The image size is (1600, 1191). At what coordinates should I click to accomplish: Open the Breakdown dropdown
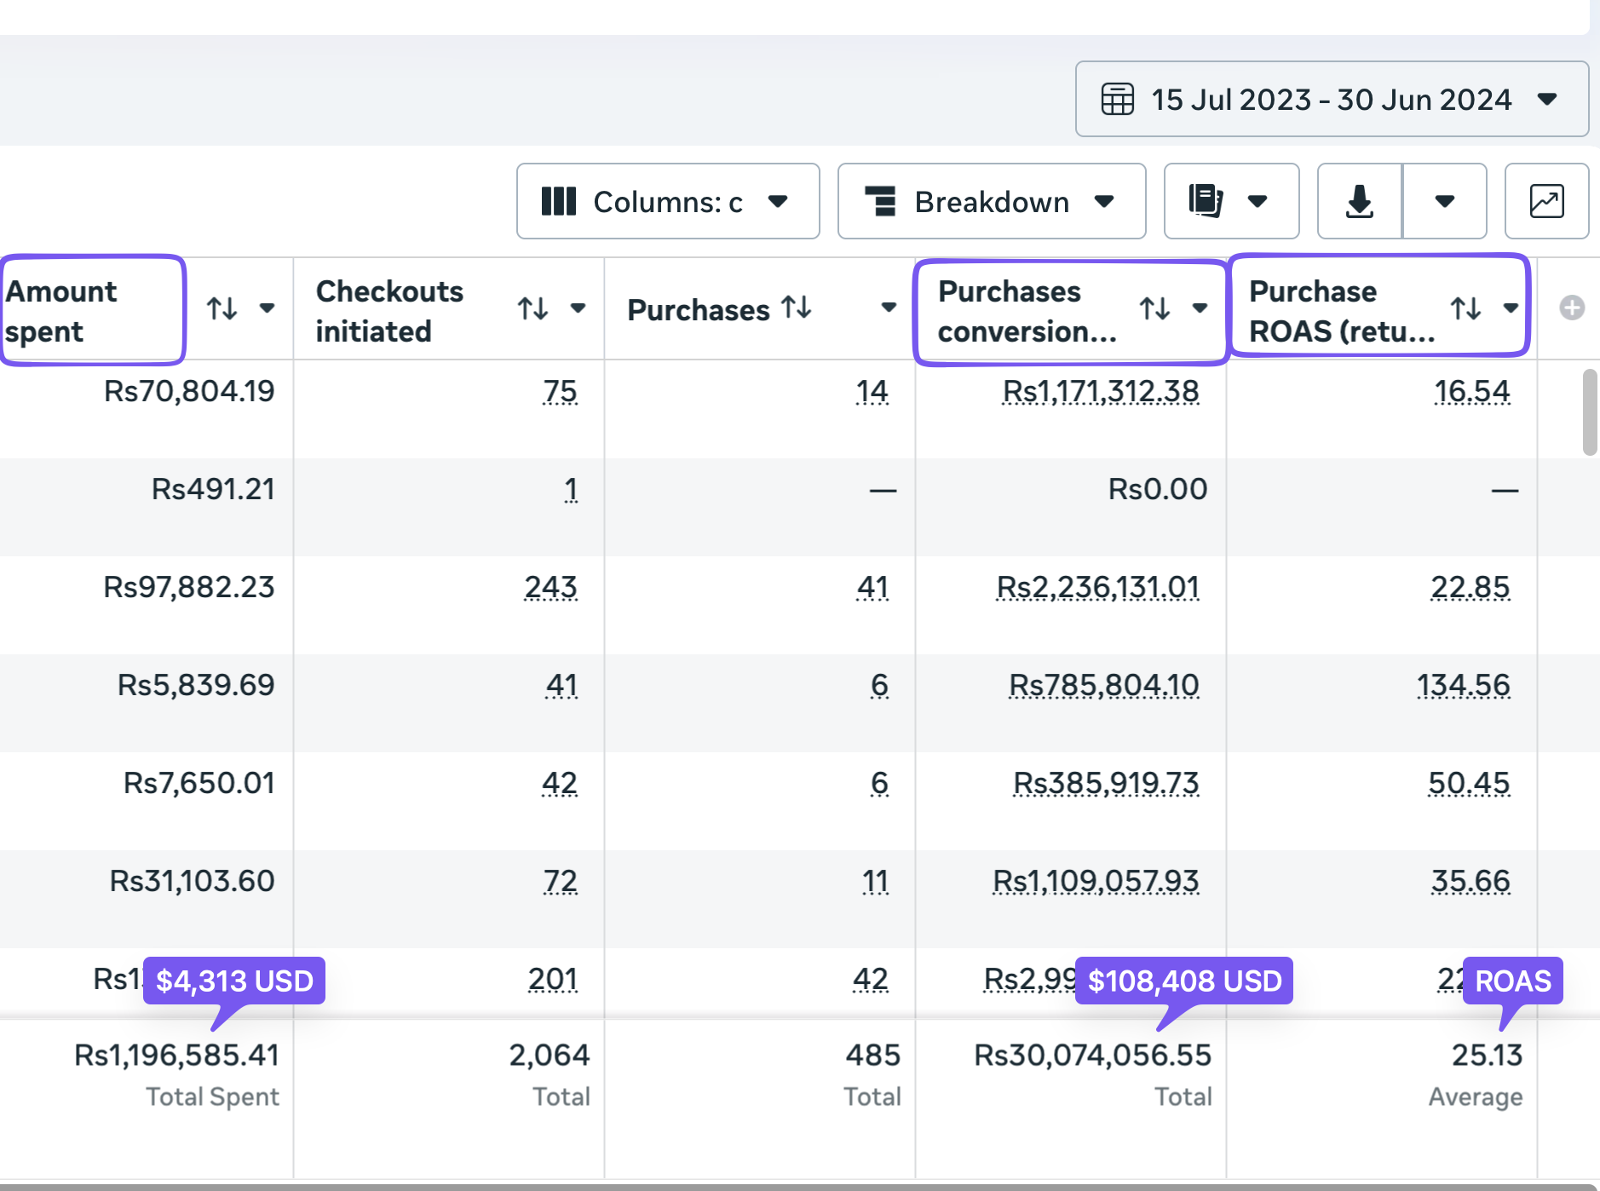click(x=992, y=201)
